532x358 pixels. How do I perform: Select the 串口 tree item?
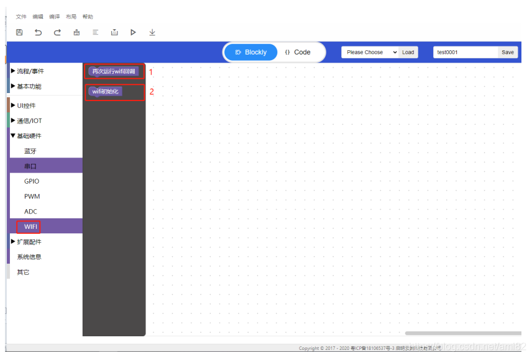coord(46,166)
